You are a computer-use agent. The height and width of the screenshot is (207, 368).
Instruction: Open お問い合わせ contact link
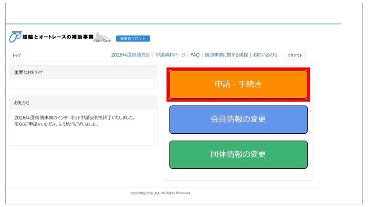pyautogui.click(x=265, y=55)
